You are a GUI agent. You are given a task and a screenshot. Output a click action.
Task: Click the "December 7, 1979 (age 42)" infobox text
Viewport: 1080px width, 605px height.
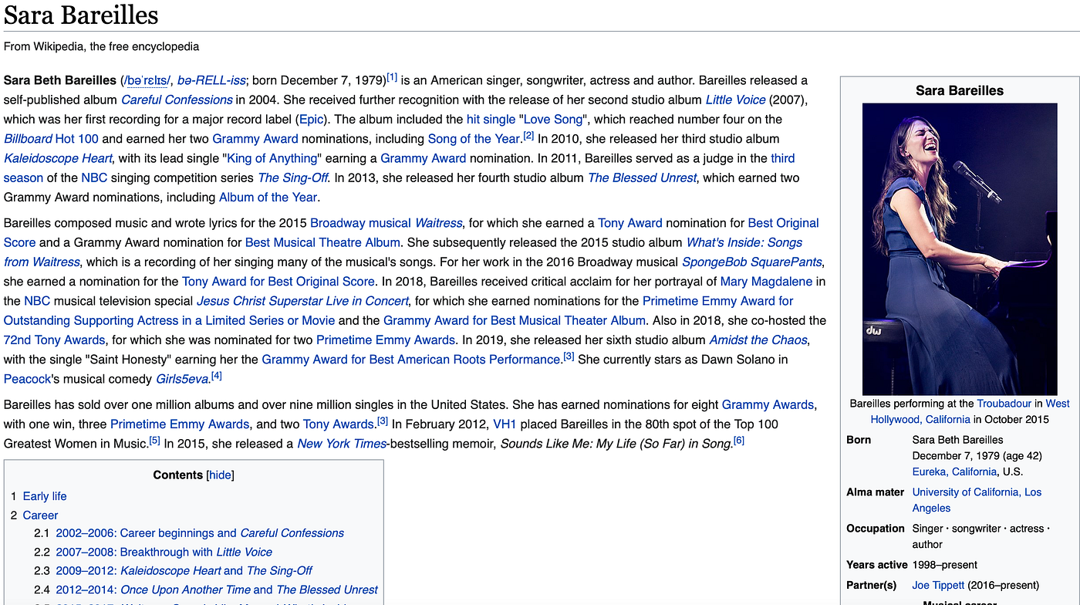coord(977,455)
